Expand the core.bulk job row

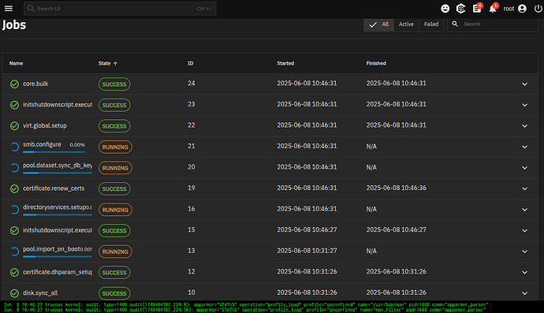point(524,84)
